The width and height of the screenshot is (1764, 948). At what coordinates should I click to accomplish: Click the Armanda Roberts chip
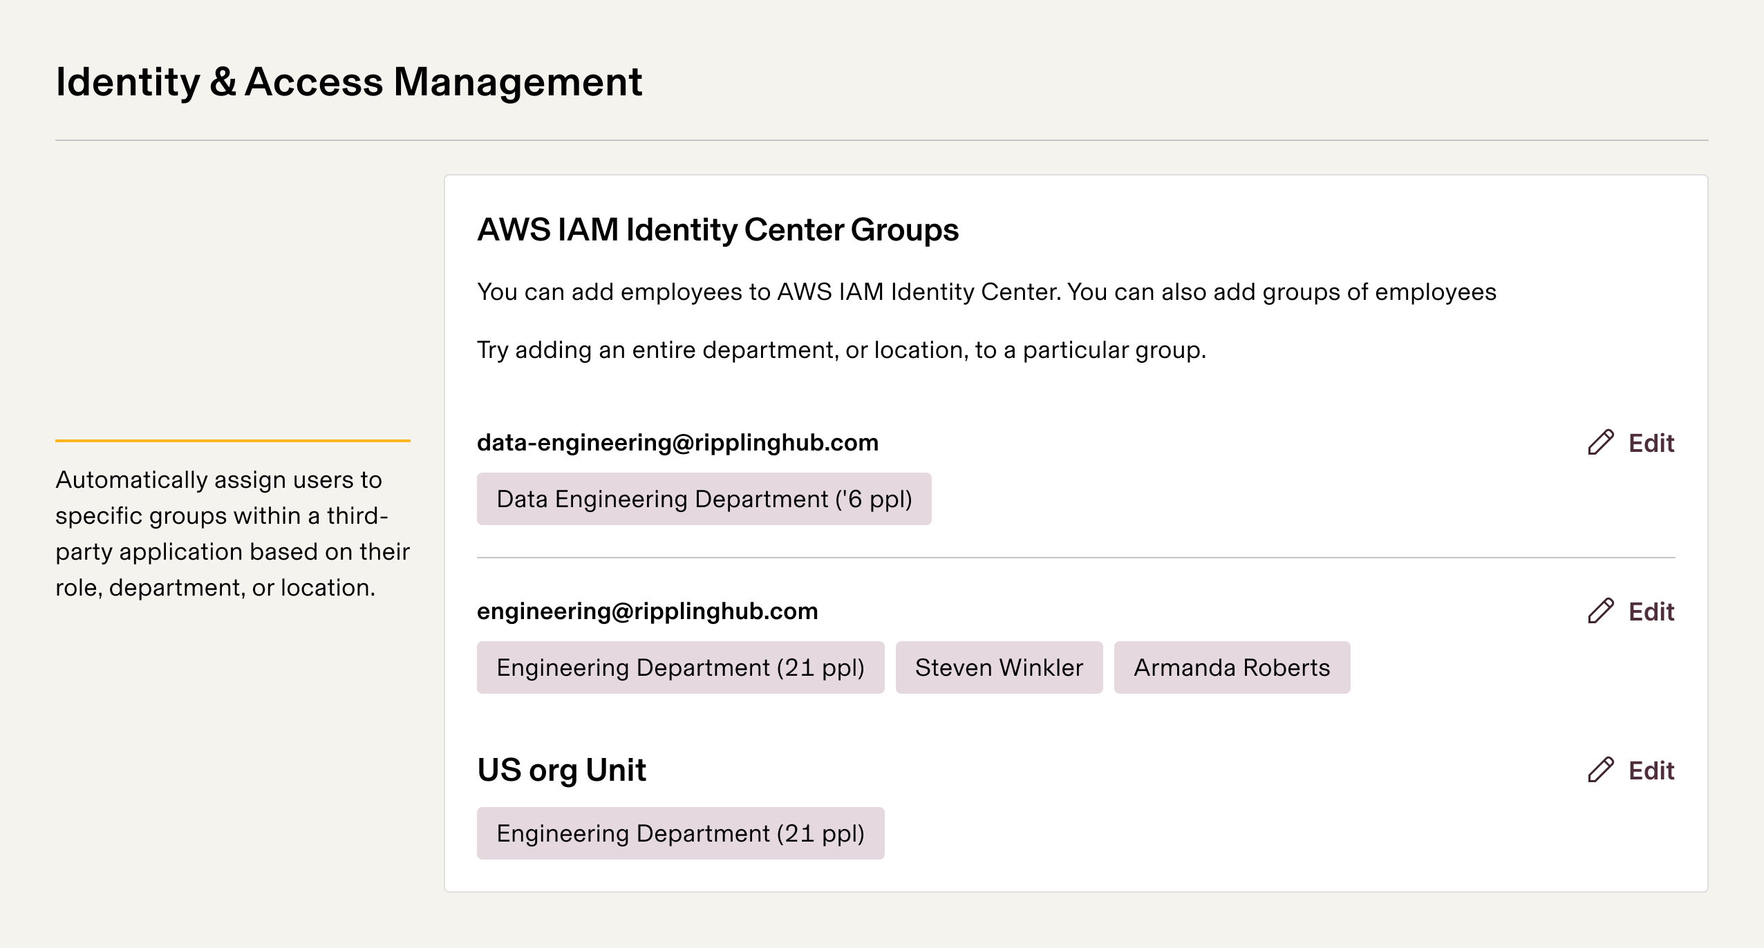[1232, 667]
